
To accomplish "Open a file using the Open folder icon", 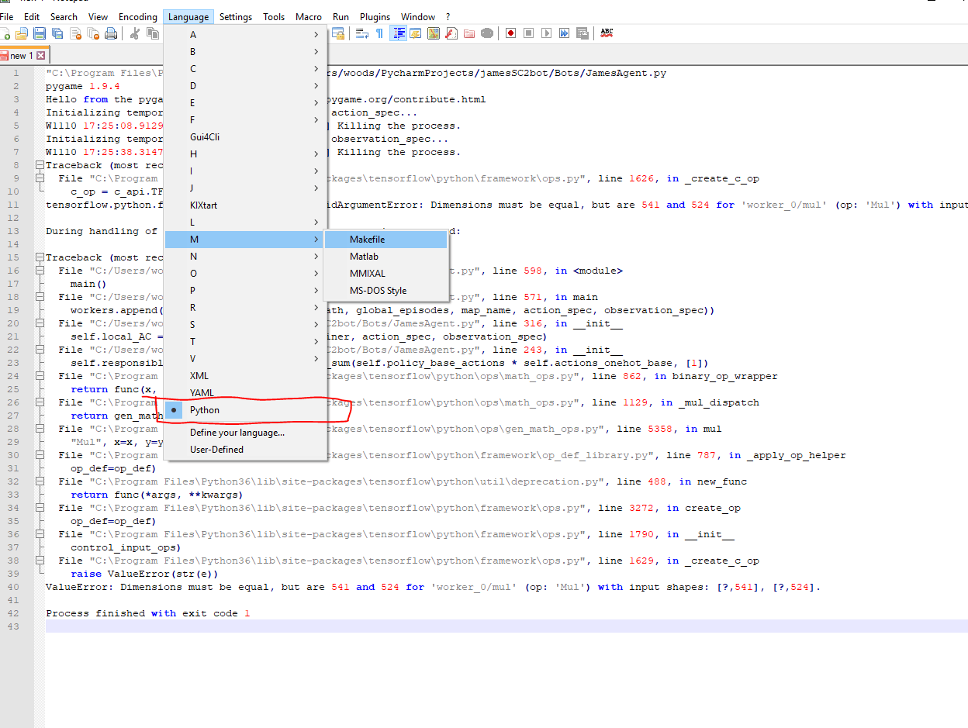I will tap(21, 33).
